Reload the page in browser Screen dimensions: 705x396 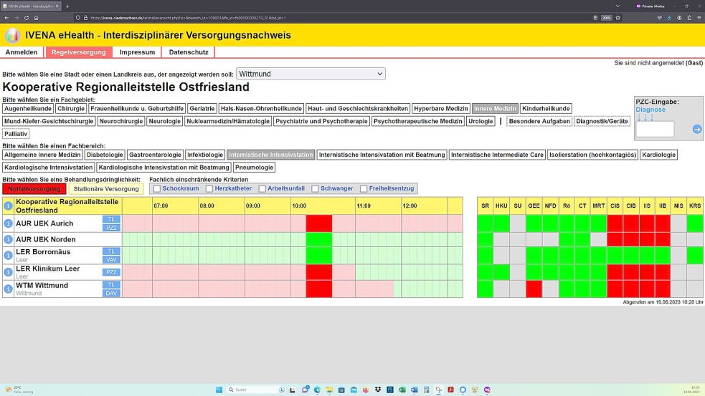pyautogui.click(x=26, y=18)
